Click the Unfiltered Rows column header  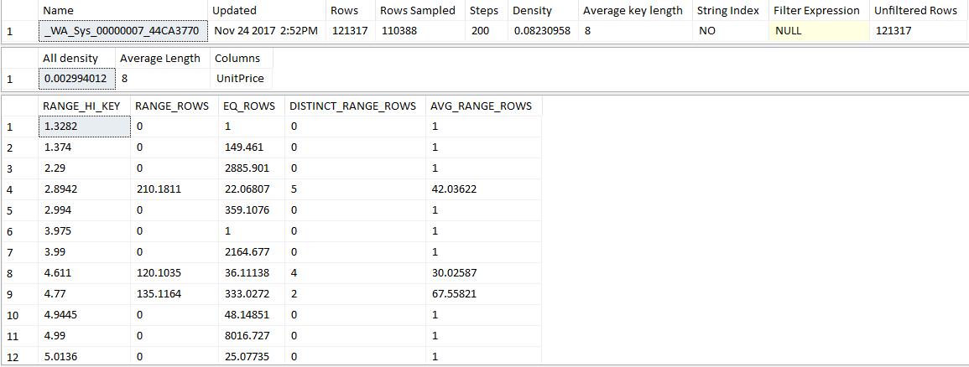(915, 11)
